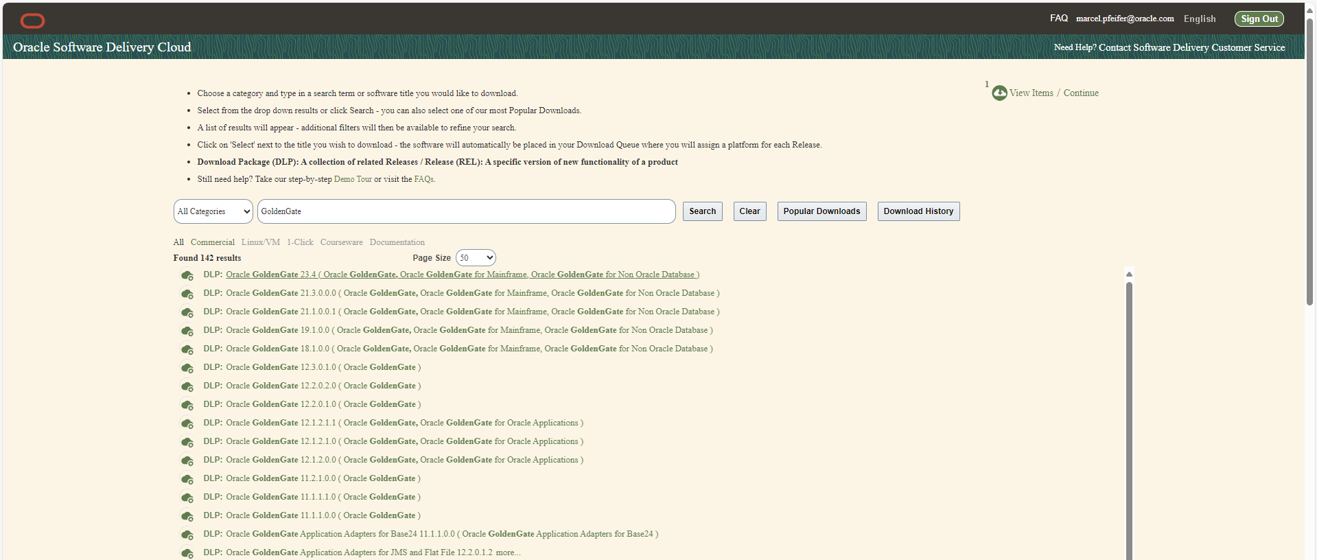Add GoldenGate 11.2.1.0.0 package via cloud icon
This screenshot has width=1317, height=560.
point(187,479)
